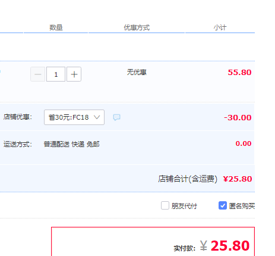Click the plus button to increase quantity
The height and width of the screenshot is (256, 275).
click(74, 74)
